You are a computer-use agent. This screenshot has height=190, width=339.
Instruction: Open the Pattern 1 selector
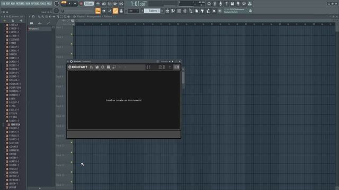click(152, 11)
